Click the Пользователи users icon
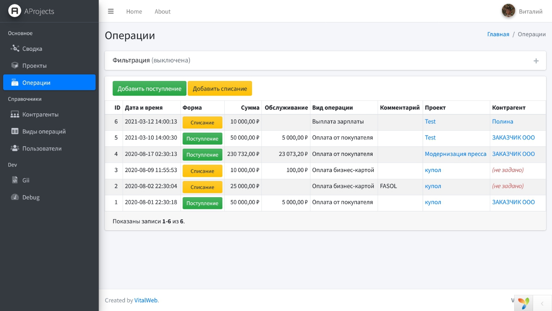Viewport: 552px width, 311px height. click(15, 148)
